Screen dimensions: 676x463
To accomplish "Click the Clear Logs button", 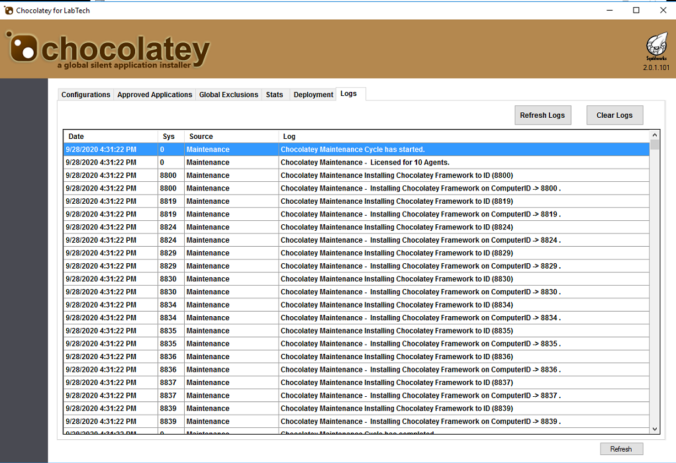I will (614, 115).
